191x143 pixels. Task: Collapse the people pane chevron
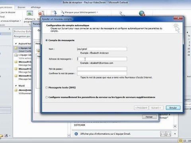point(175,134)
